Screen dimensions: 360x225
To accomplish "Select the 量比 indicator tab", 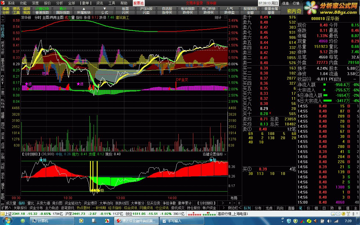I will click(x=31, y=203).
